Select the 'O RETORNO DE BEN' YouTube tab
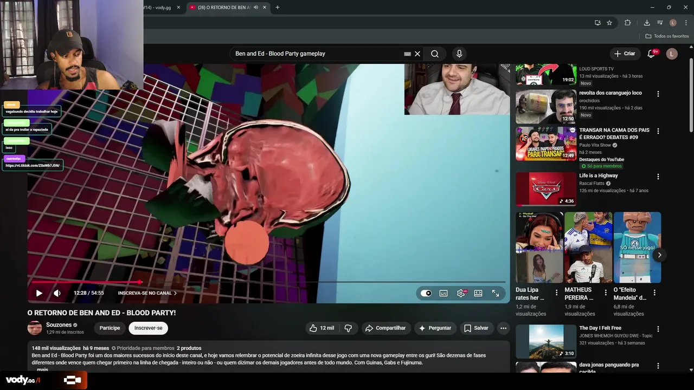Screen dimensions: 694x390 click(x=223, y=8)
